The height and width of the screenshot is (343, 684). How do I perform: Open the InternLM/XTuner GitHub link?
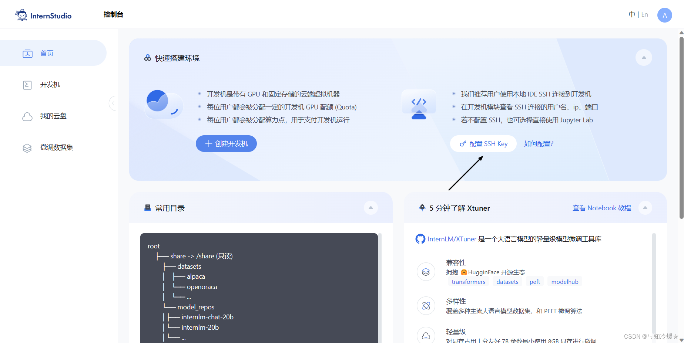(x=452, y=239)
